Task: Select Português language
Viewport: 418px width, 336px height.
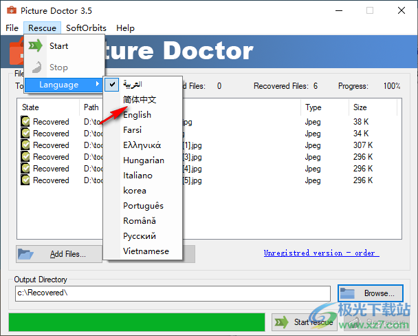Action: [x=142, y=205]
